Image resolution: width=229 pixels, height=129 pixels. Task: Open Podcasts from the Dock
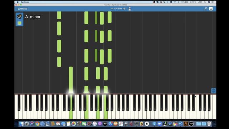coord(100,124)
